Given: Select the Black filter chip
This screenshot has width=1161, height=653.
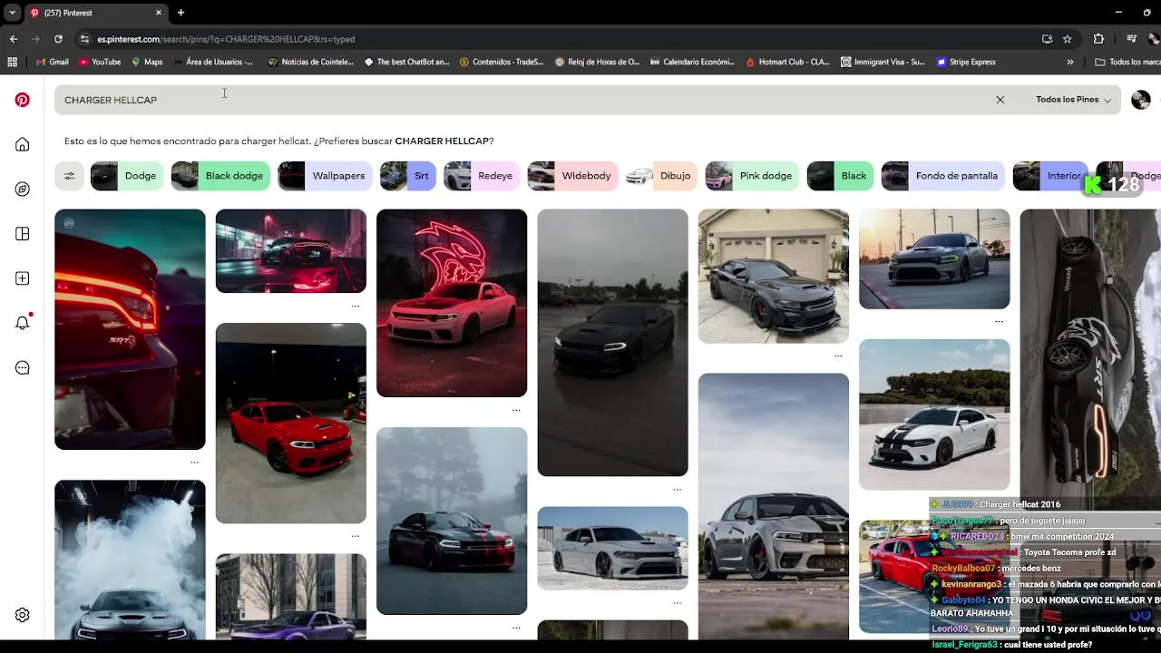Looking at the screenshot, I should (840, 176).
